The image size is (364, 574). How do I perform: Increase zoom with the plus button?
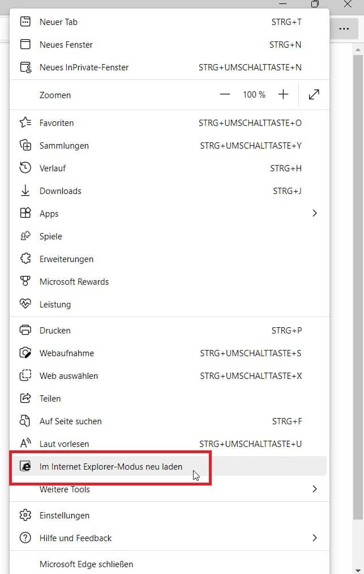pos(283,95)
